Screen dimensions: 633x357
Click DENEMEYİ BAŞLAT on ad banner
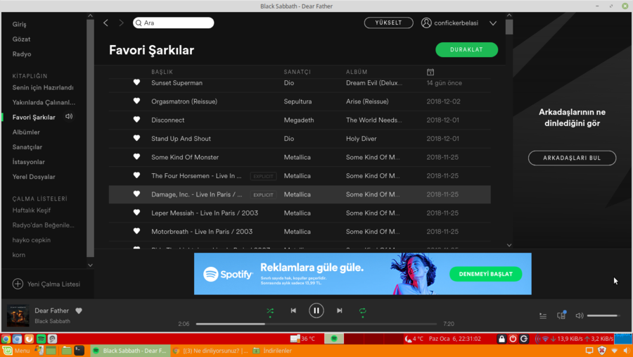click(x=485, y=274)
